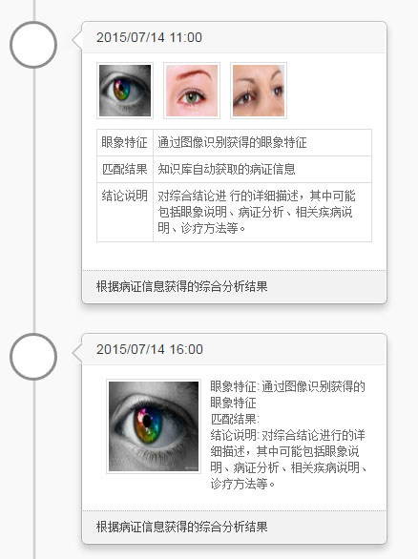Click the vertical timeline line between entries

click(34, 200)
